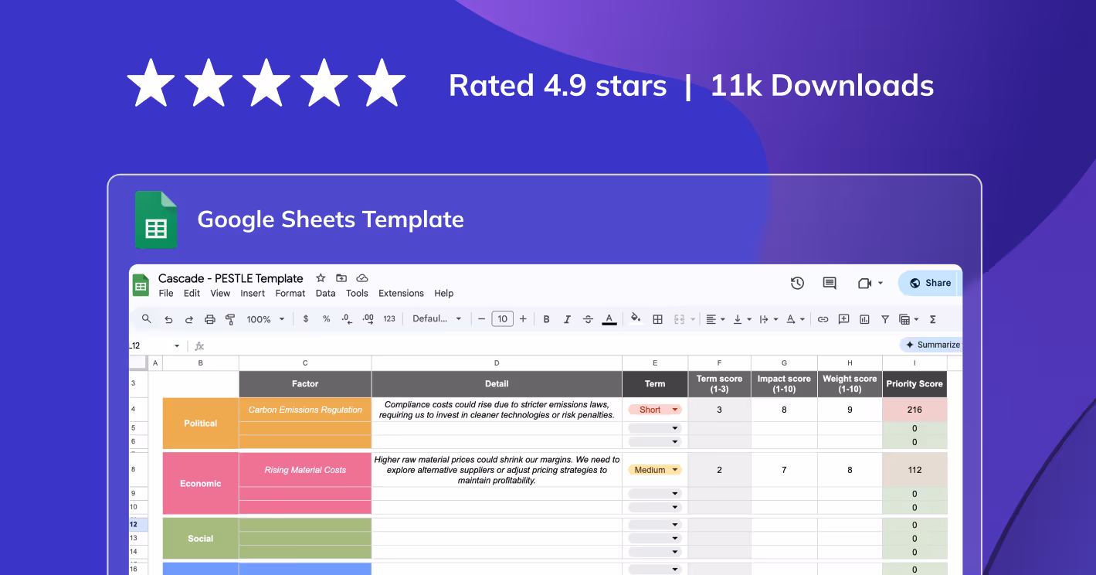Open the Default font dropdown
This screenshot has height=575, width=1096.
[x=437, y=318]
